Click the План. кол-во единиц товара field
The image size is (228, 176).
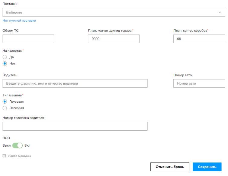114,39
